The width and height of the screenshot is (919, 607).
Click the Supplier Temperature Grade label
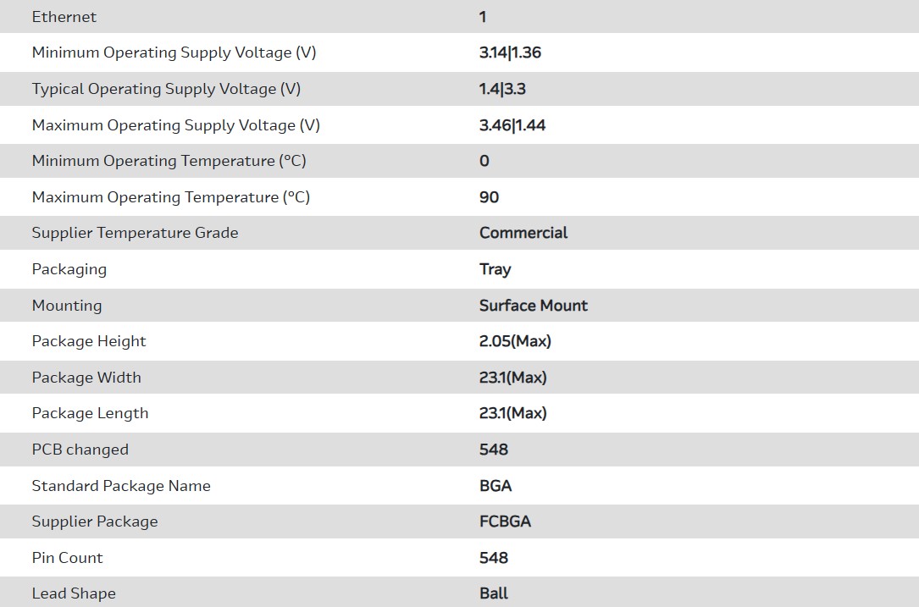pos(135,233)
